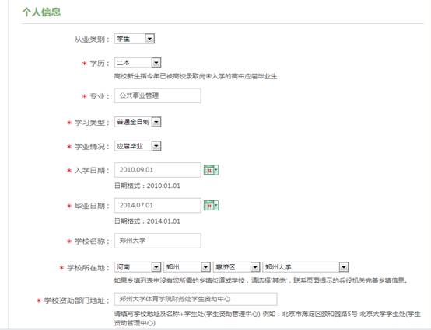This screenshot has width=431, height=330.
Task: Open the city dropdown showing 郑州
Action: pos(187,267)
